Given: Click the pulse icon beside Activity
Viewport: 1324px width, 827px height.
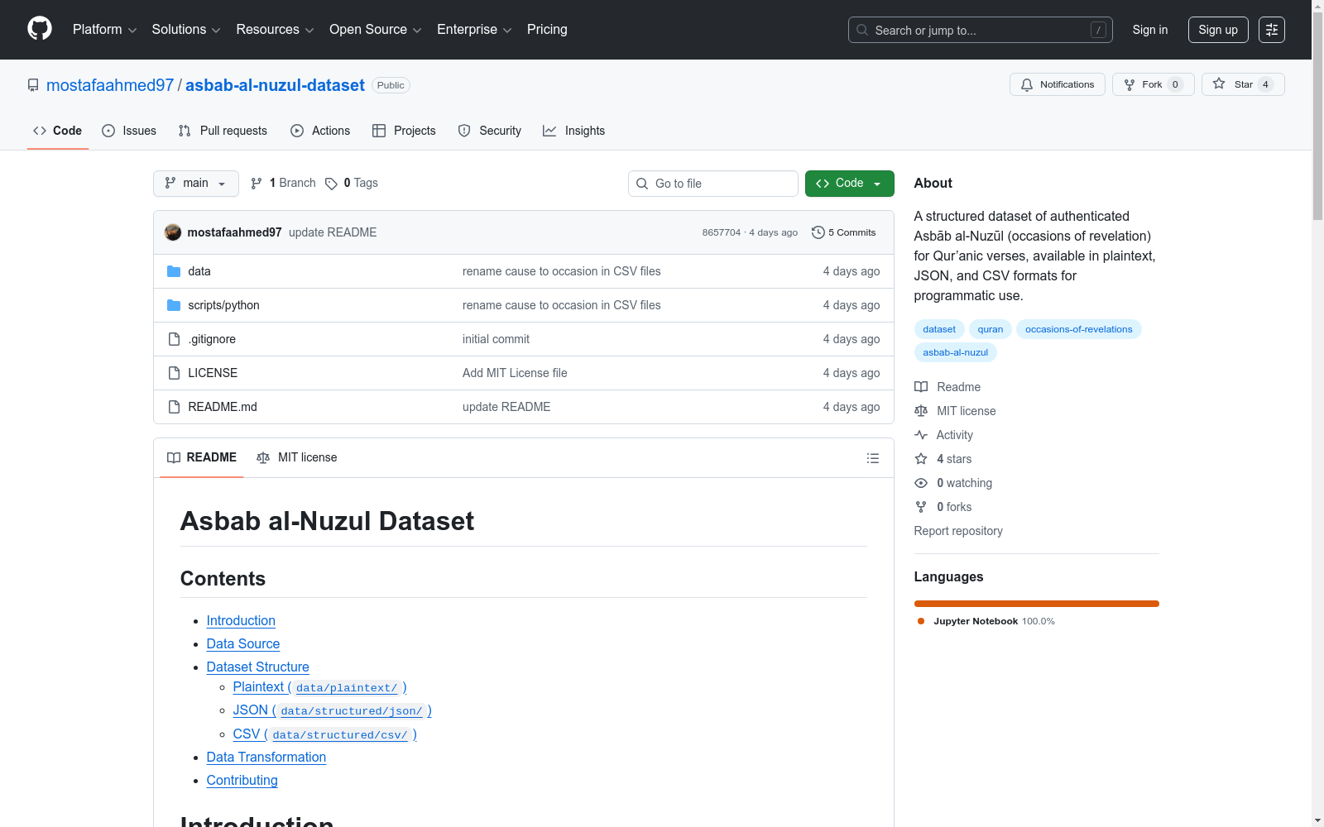Looking at the screenshot, I should click(x=921, y=435).
